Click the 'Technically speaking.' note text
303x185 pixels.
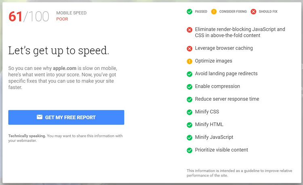tap(27, 136)
